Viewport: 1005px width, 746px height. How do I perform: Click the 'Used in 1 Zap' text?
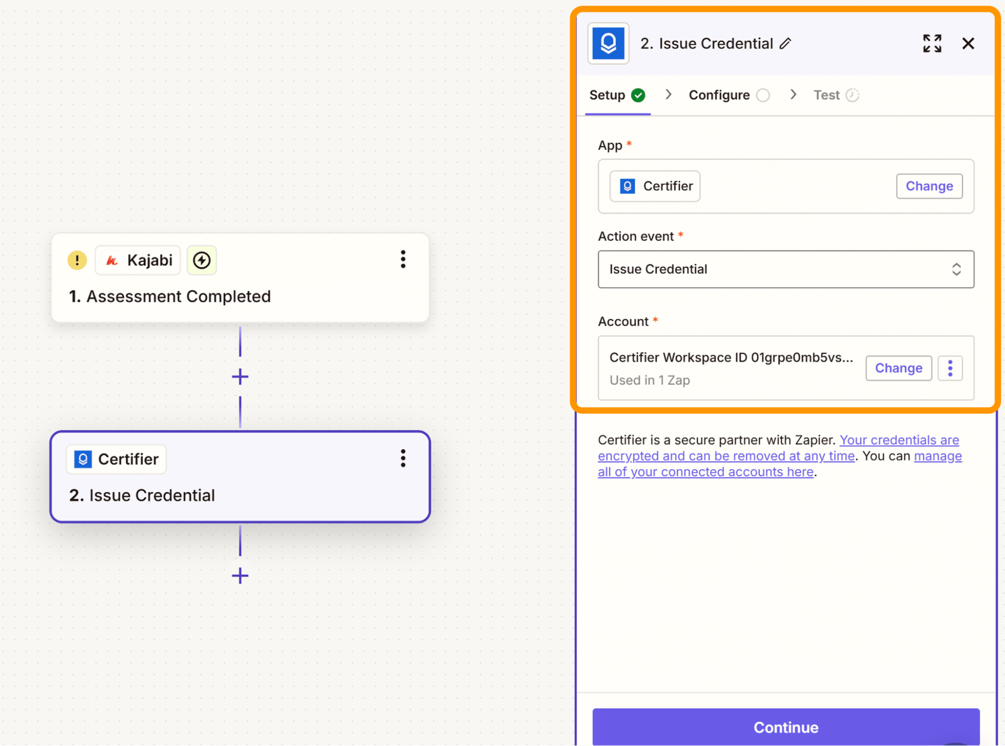[650, 380]
